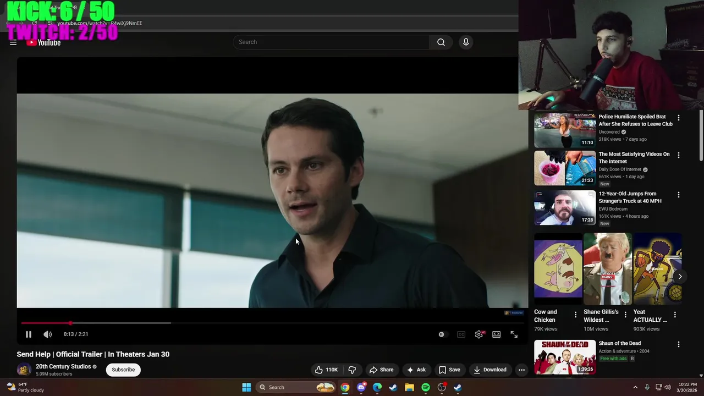Screen dimensions: 704x396
Task: Open options for Most Satisfying Videos
Action: coord(678,155)
